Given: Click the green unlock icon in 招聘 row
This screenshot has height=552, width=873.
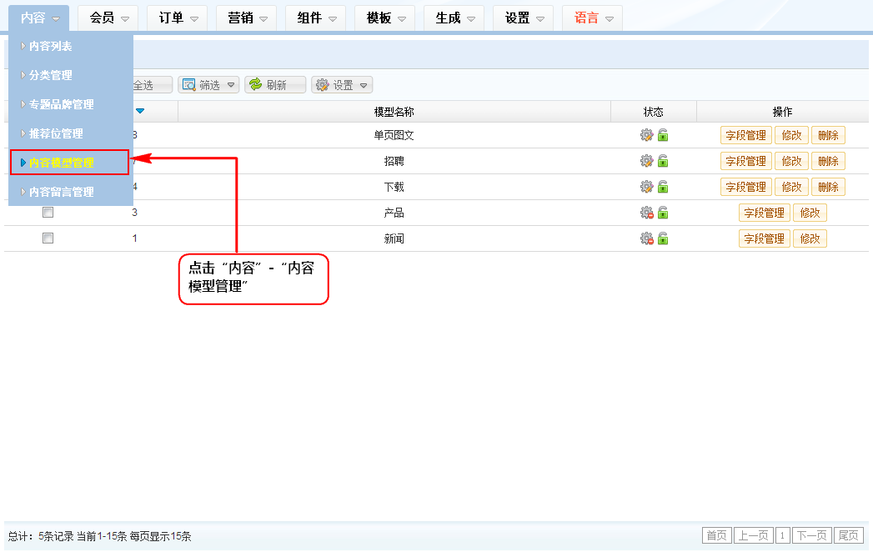Looking at the screenshot, I should 663,161.
